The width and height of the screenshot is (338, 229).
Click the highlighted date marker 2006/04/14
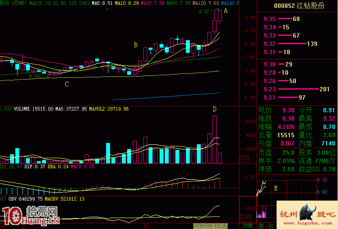[210, 226]
